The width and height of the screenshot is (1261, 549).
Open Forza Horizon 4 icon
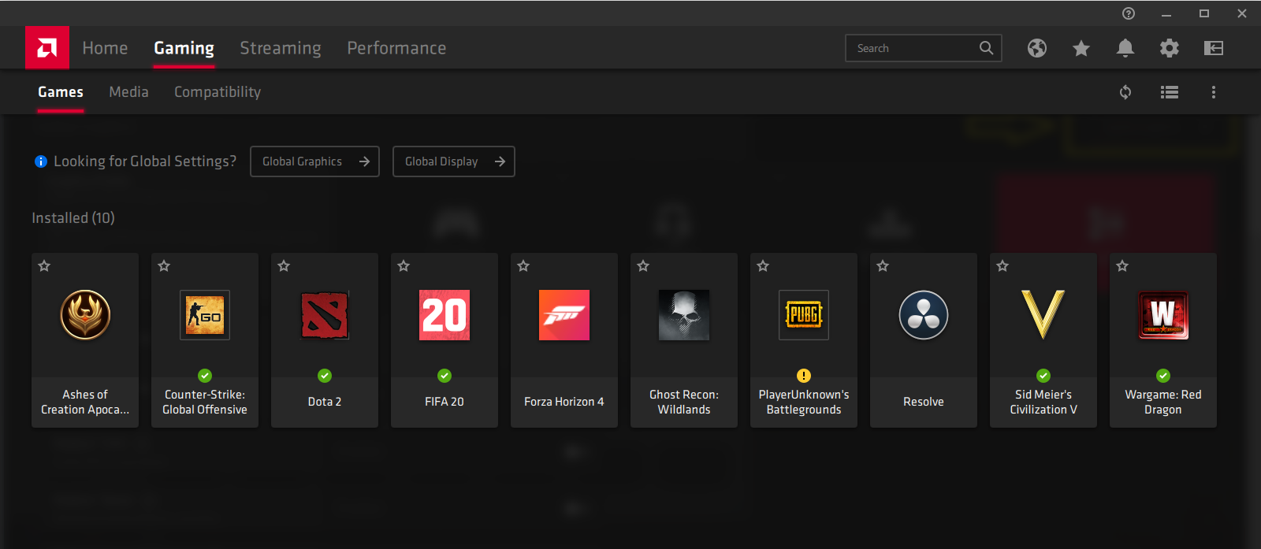[x=564, y=315]
